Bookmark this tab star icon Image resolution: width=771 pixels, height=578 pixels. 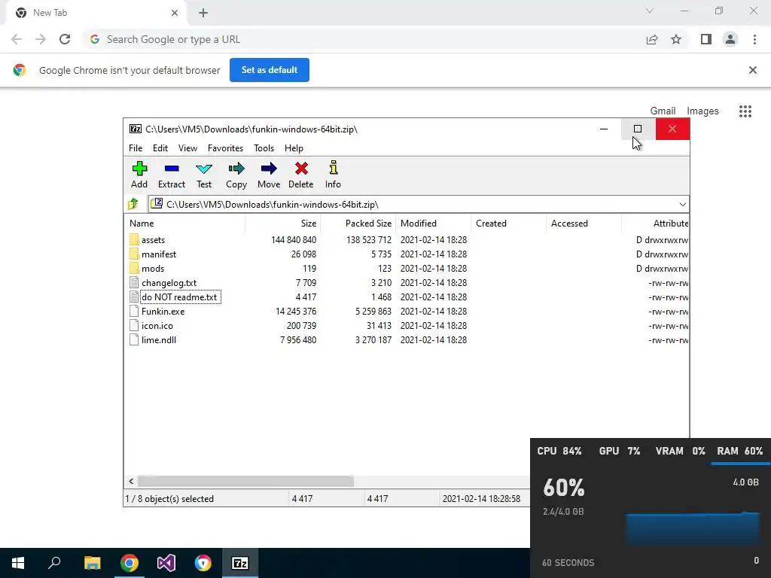[x=676, y=39]
